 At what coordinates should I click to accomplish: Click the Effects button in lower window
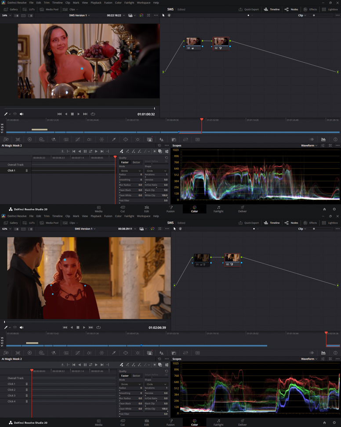click(x=310, y=223)
